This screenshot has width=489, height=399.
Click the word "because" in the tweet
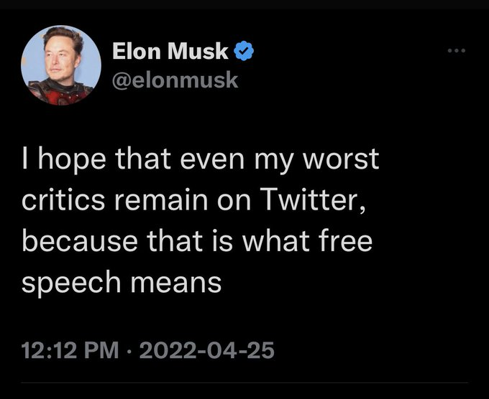coord(80,240)
